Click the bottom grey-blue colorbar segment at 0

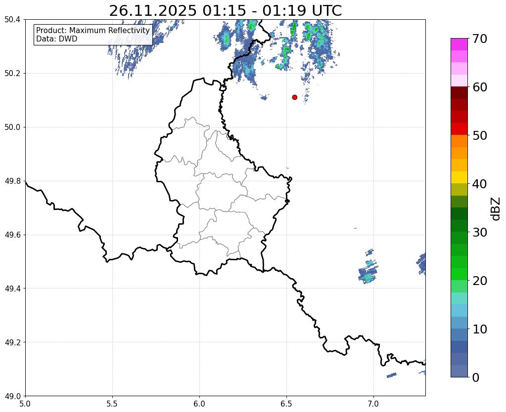coord(459,371)
